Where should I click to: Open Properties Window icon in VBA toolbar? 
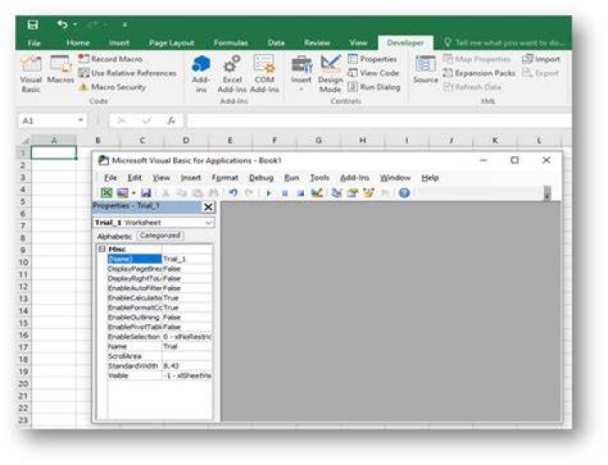coord(352,192)
